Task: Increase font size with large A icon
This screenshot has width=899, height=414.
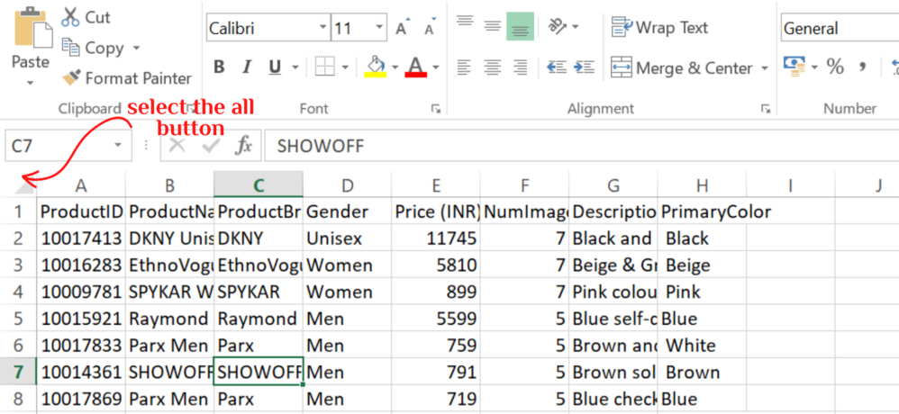Action: 402,28
